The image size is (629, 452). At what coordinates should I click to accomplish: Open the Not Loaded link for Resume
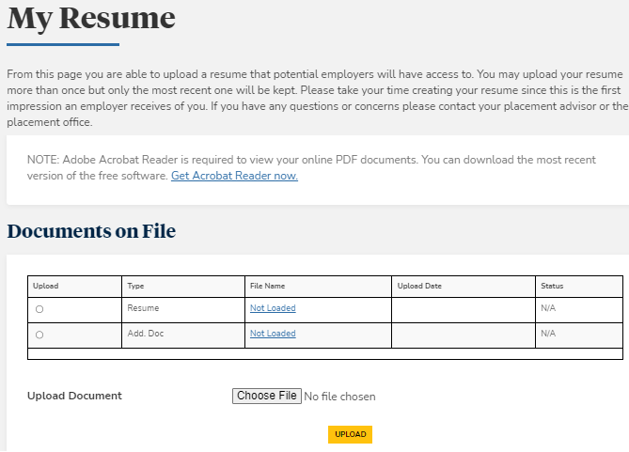coord(273,308)
